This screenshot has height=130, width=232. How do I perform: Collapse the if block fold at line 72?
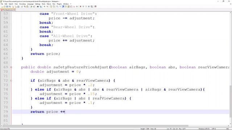click(11, 81)
